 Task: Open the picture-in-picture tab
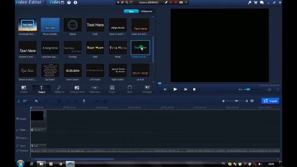tap(77, 89)
